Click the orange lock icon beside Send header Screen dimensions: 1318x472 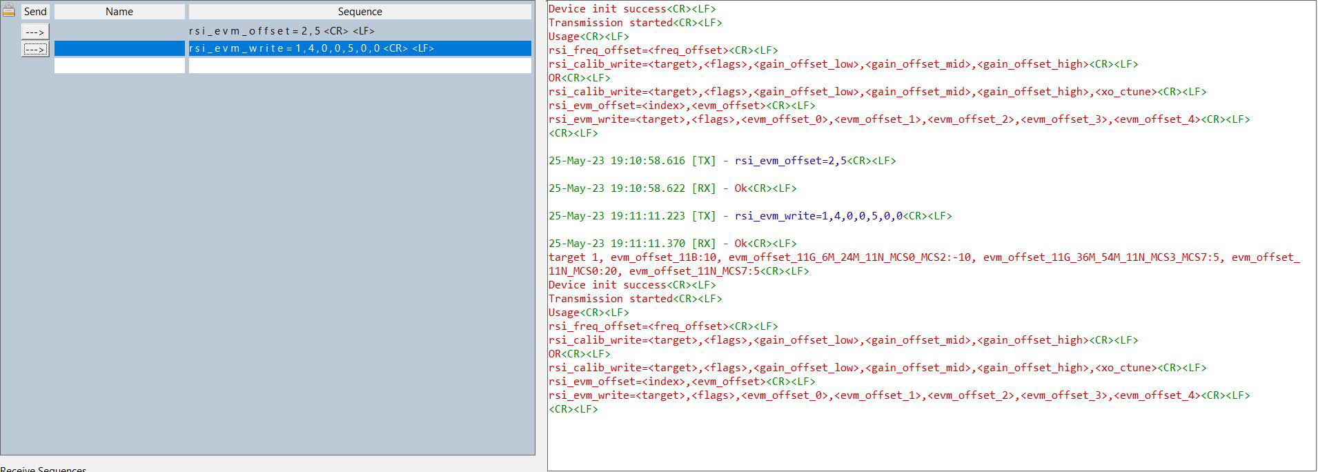click(9, 10)
